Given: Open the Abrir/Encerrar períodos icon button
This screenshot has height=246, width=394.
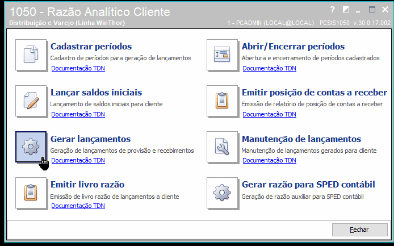Looking at the screenshot, I should [x=222, y=55].
